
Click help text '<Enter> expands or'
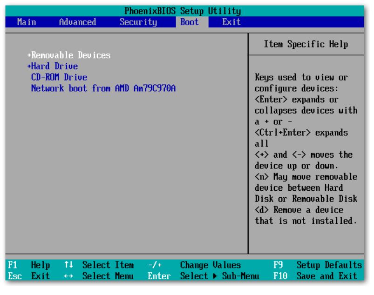[x=297, y=100]
